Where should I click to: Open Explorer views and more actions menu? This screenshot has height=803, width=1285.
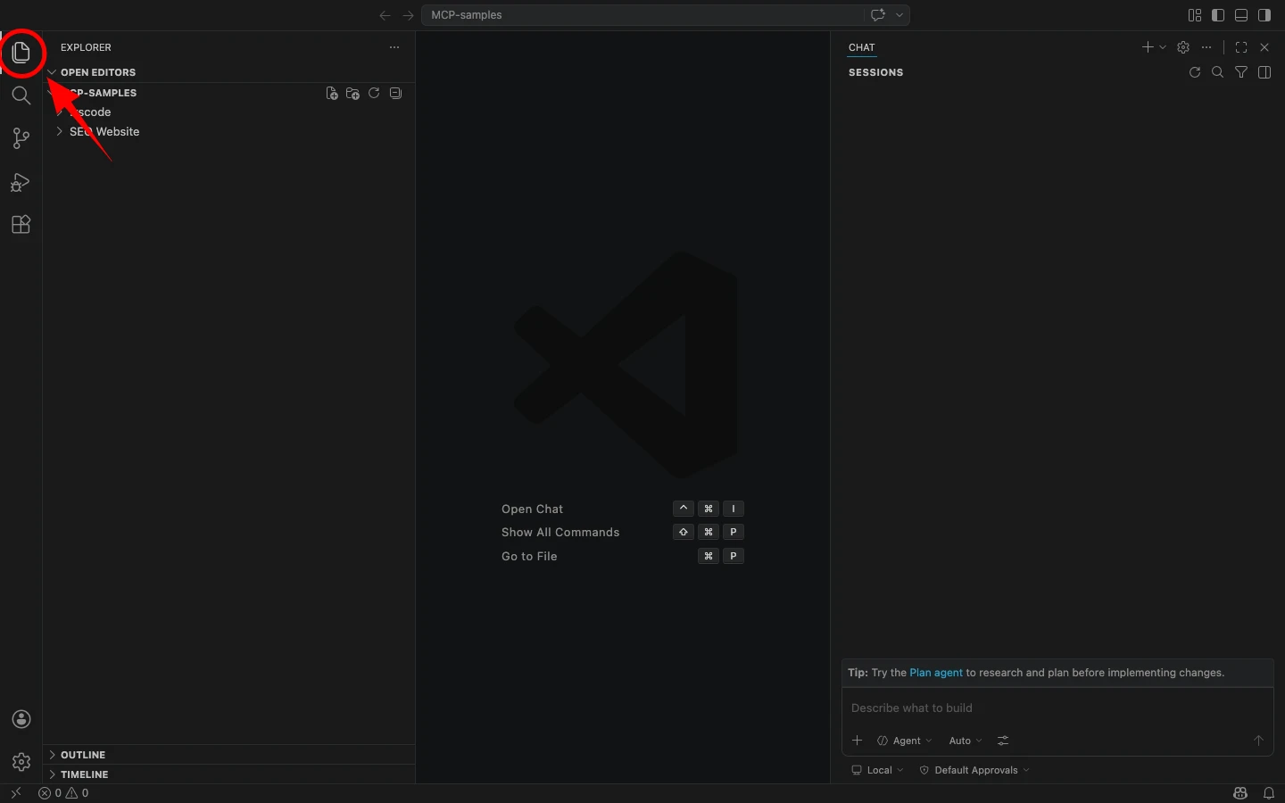click(394, 47)
